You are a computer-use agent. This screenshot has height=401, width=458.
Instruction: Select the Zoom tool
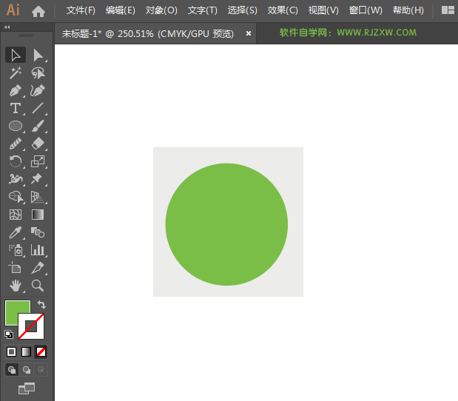click(38, 286)
